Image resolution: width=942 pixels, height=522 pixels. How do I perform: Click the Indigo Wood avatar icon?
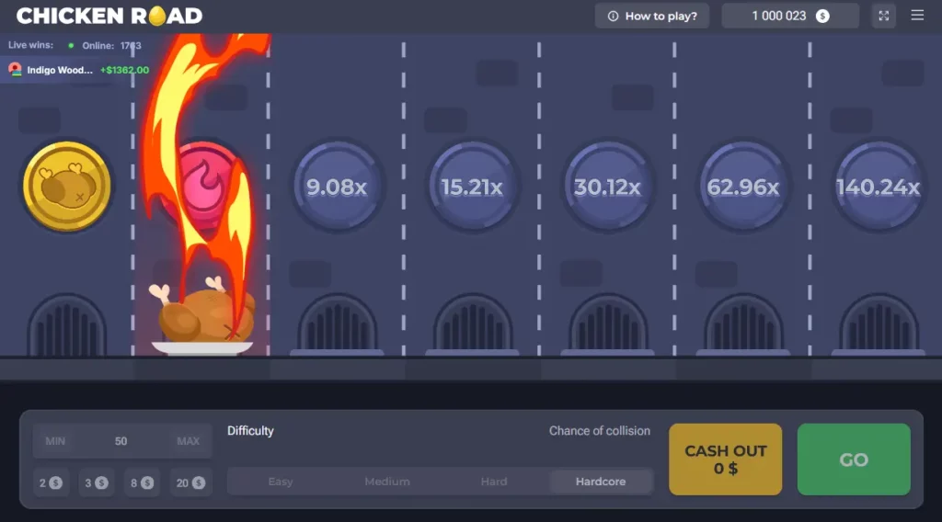pos(15,70)
